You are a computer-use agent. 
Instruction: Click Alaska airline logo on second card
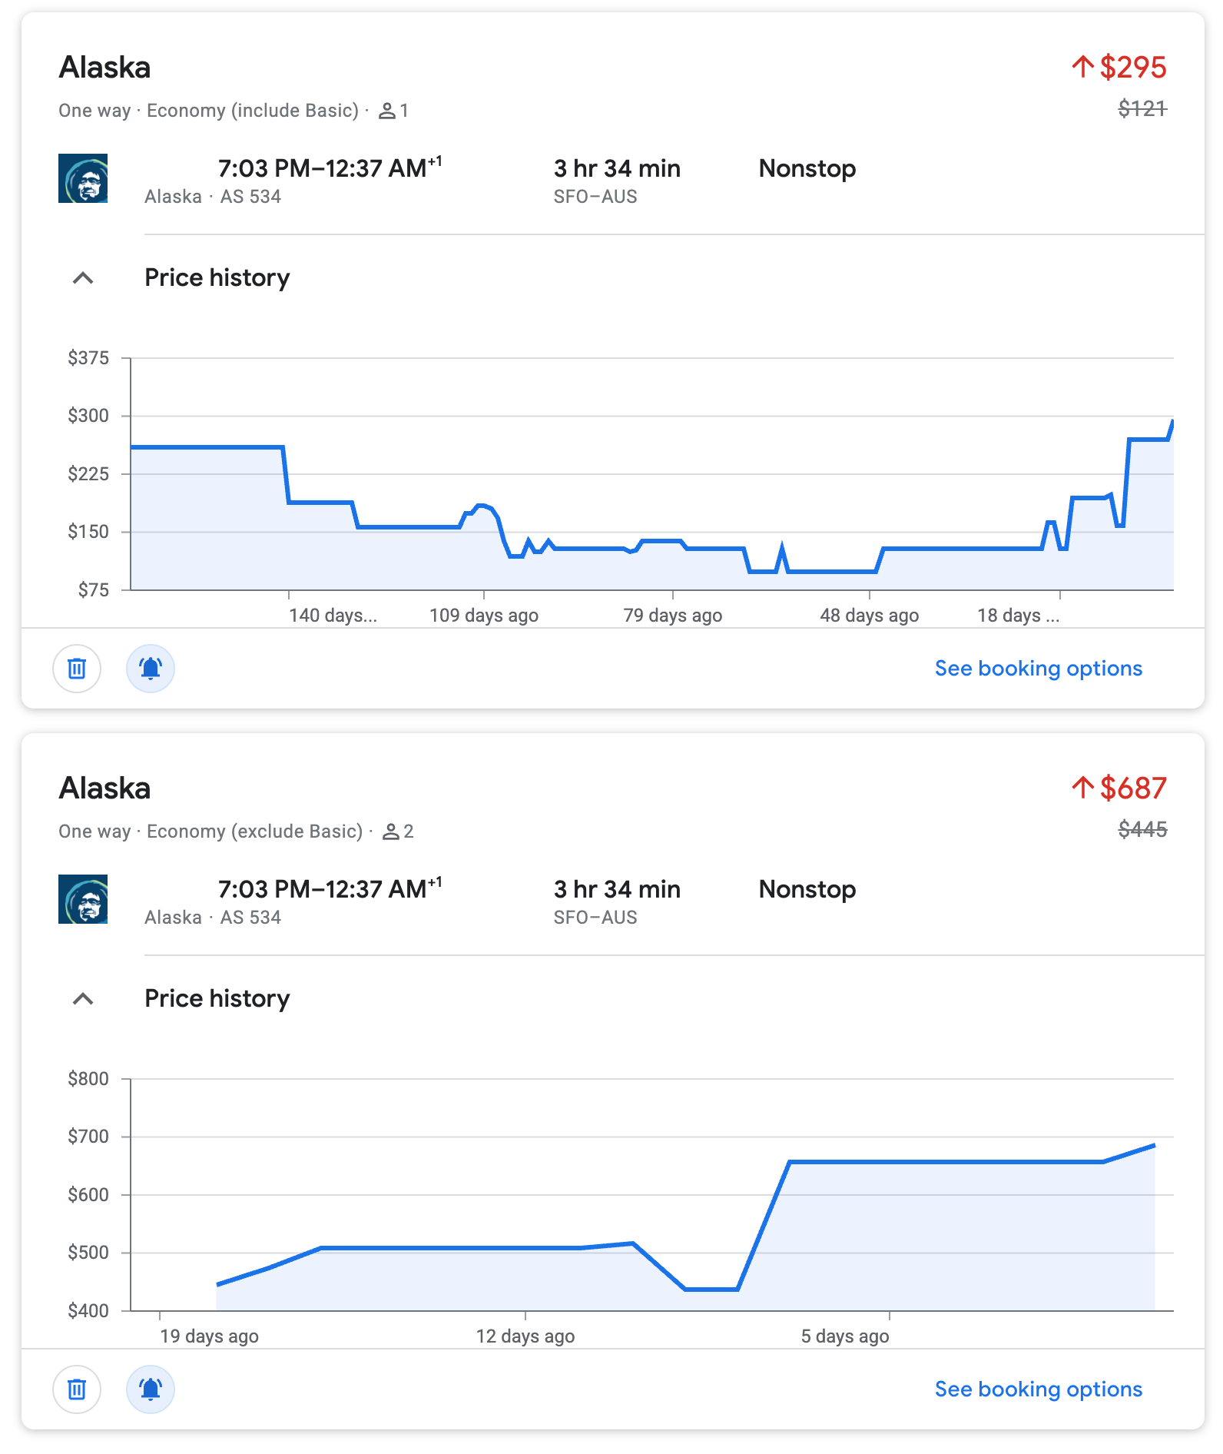pos(83,899)
